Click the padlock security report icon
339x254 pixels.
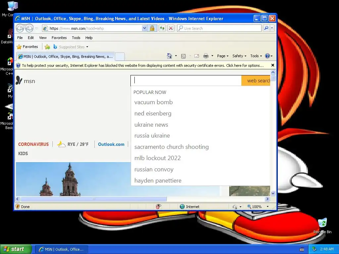[x=152, y=28]
